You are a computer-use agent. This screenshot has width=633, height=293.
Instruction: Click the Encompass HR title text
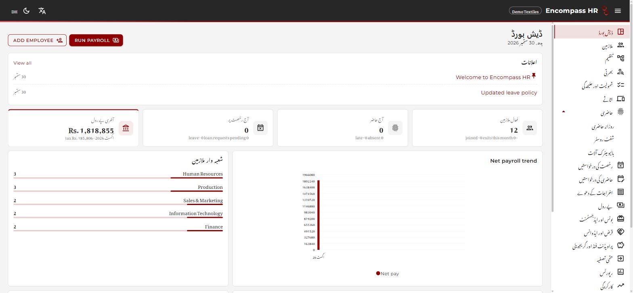[x=572, y=11]
